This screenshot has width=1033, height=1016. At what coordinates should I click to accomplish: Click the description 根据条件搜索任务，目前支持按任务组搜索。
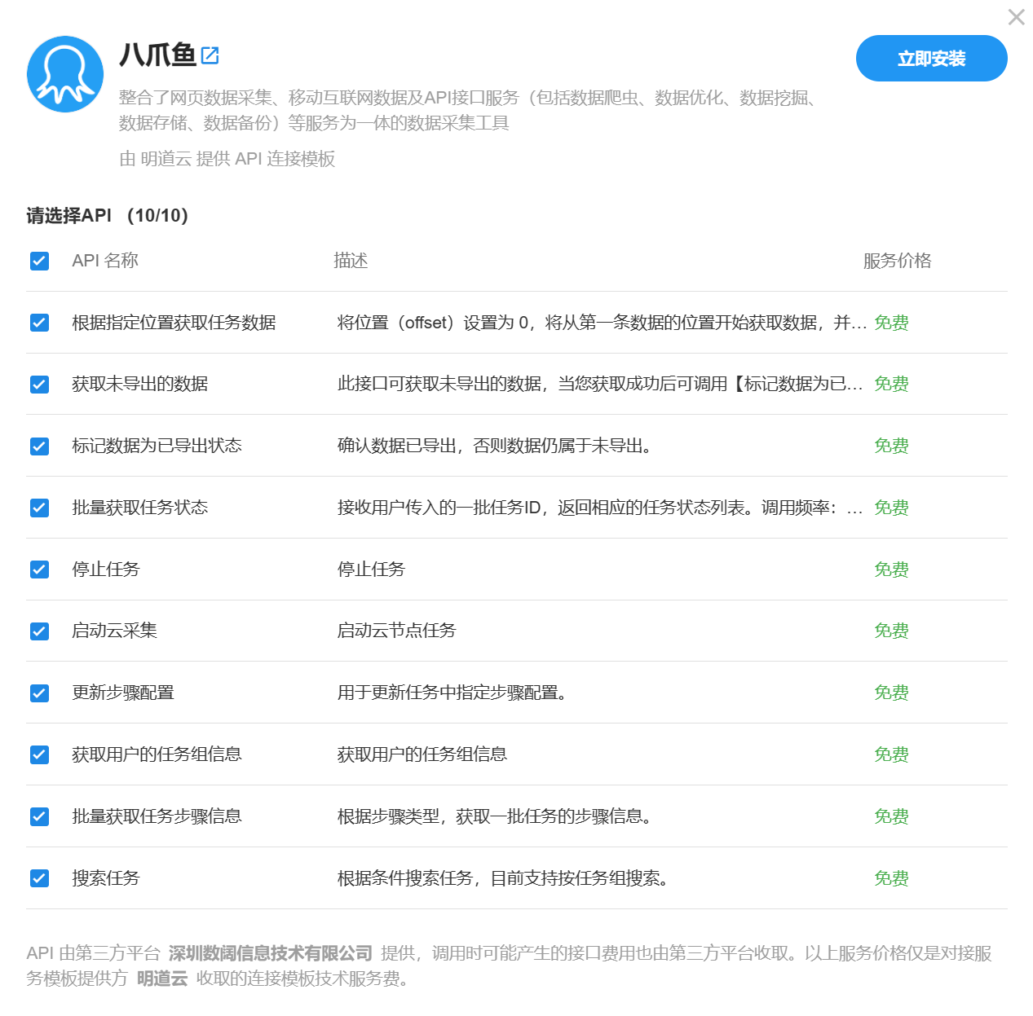coord(503,878)
